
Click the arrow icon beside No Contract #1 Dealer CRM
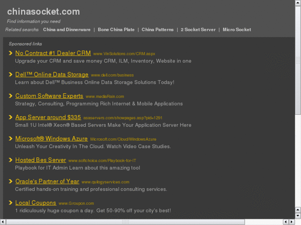pos(11,53)
